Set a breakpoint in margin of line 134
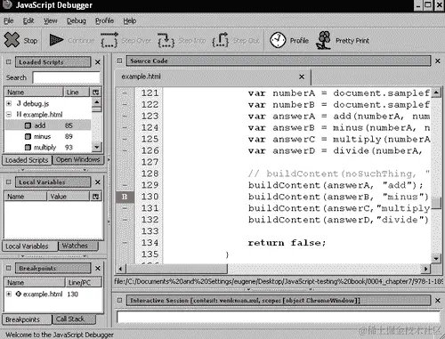Image resolution: width=445 pixels, height=339 pixels. [125, 243]
